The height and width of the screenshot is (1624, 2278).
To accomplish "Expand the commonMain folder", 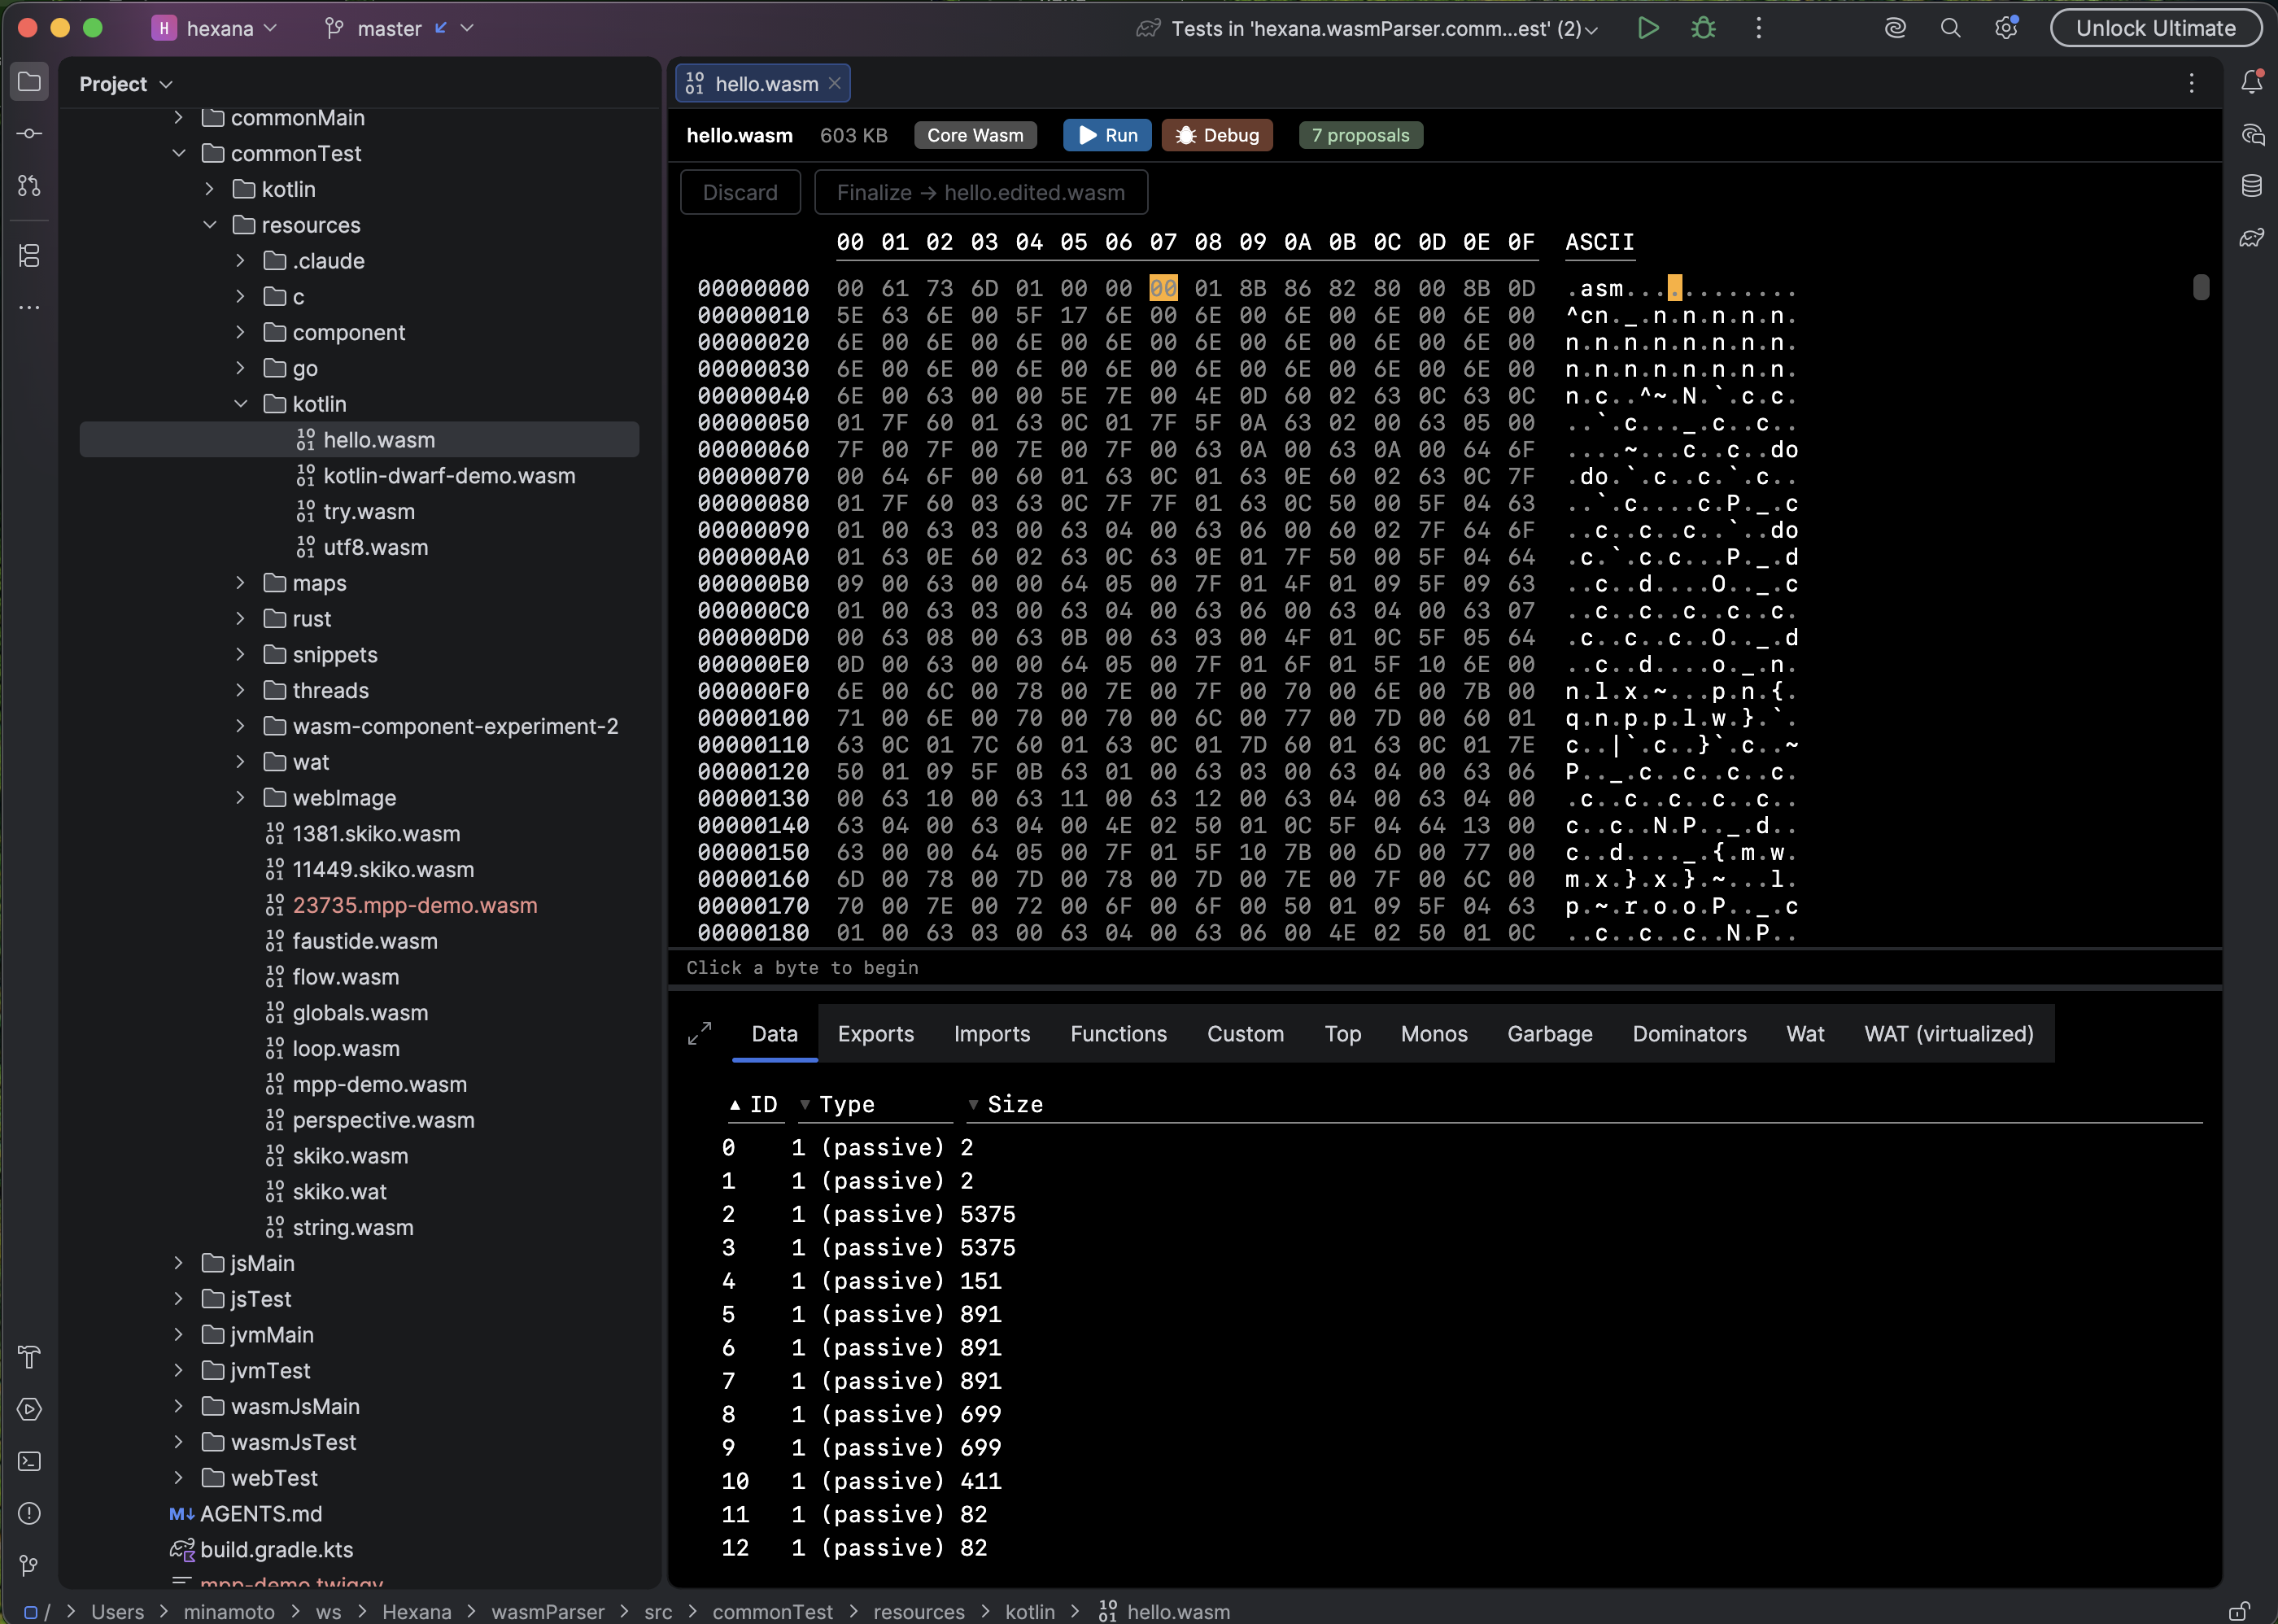I will pyautogui.click(x=178, y=118).
